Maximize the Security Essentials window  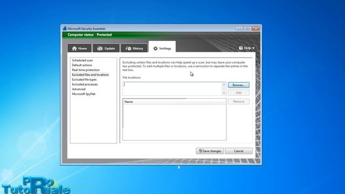pos(247,29)
